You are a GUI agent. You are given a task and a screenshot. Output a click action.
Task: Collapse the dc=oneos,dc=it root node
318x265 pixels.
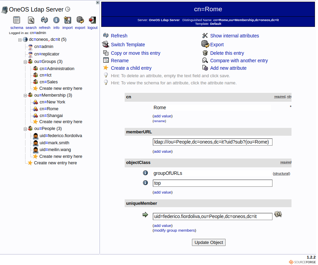tap(20, 40)
